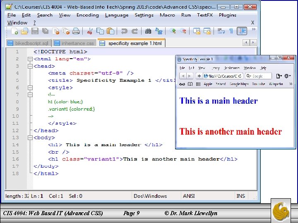Select the specificity example 1.html tab
298x223 pixels.
131,43
